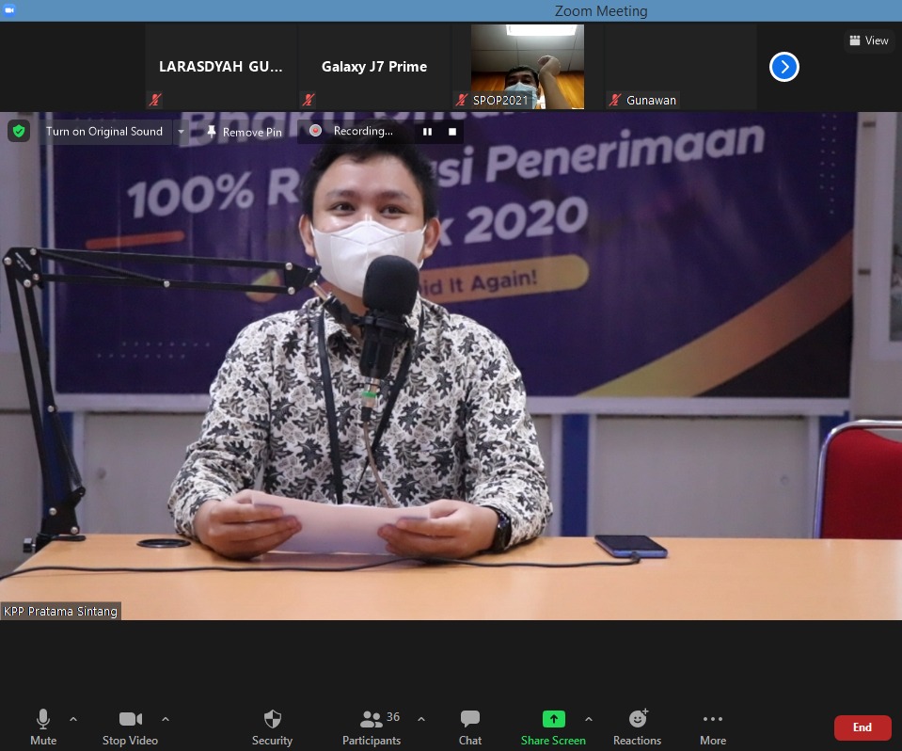Open the Original Sound dropdown arrow
This screenshot has height=751, width=902.
[x=182, y=132]
